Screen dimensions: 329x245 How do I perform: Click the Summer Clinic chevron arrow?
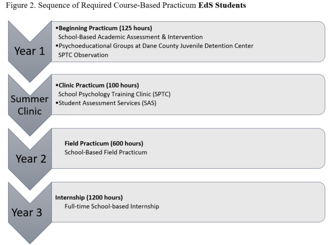coord(29,105)
